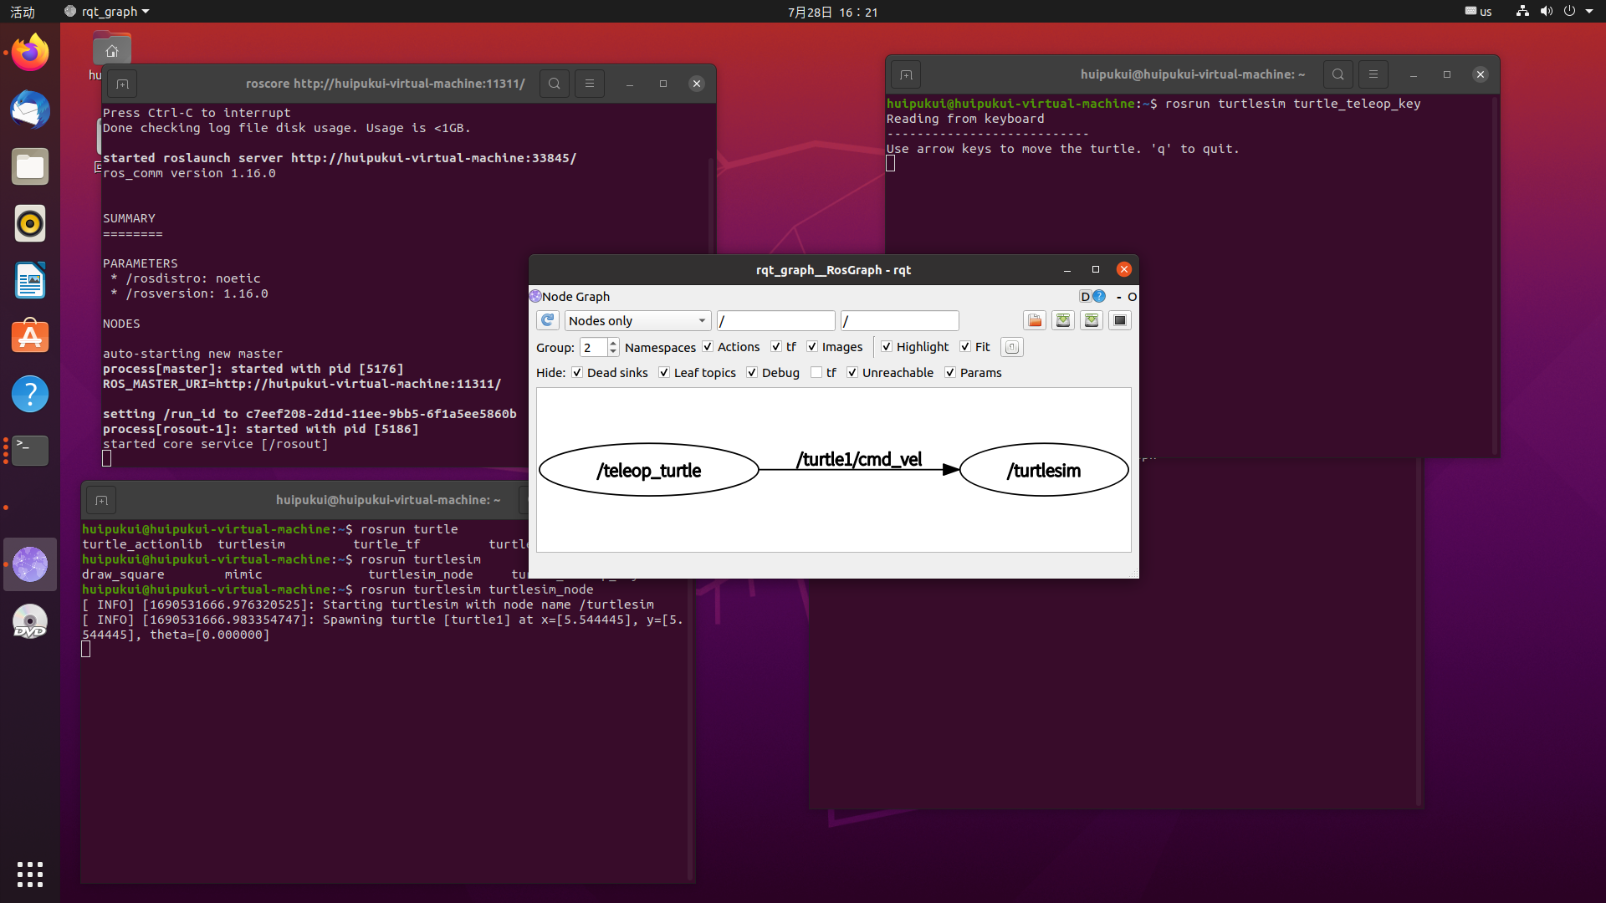
Task: Open hamburger menu in teleop_key terminal
Action: (1373, 74)
